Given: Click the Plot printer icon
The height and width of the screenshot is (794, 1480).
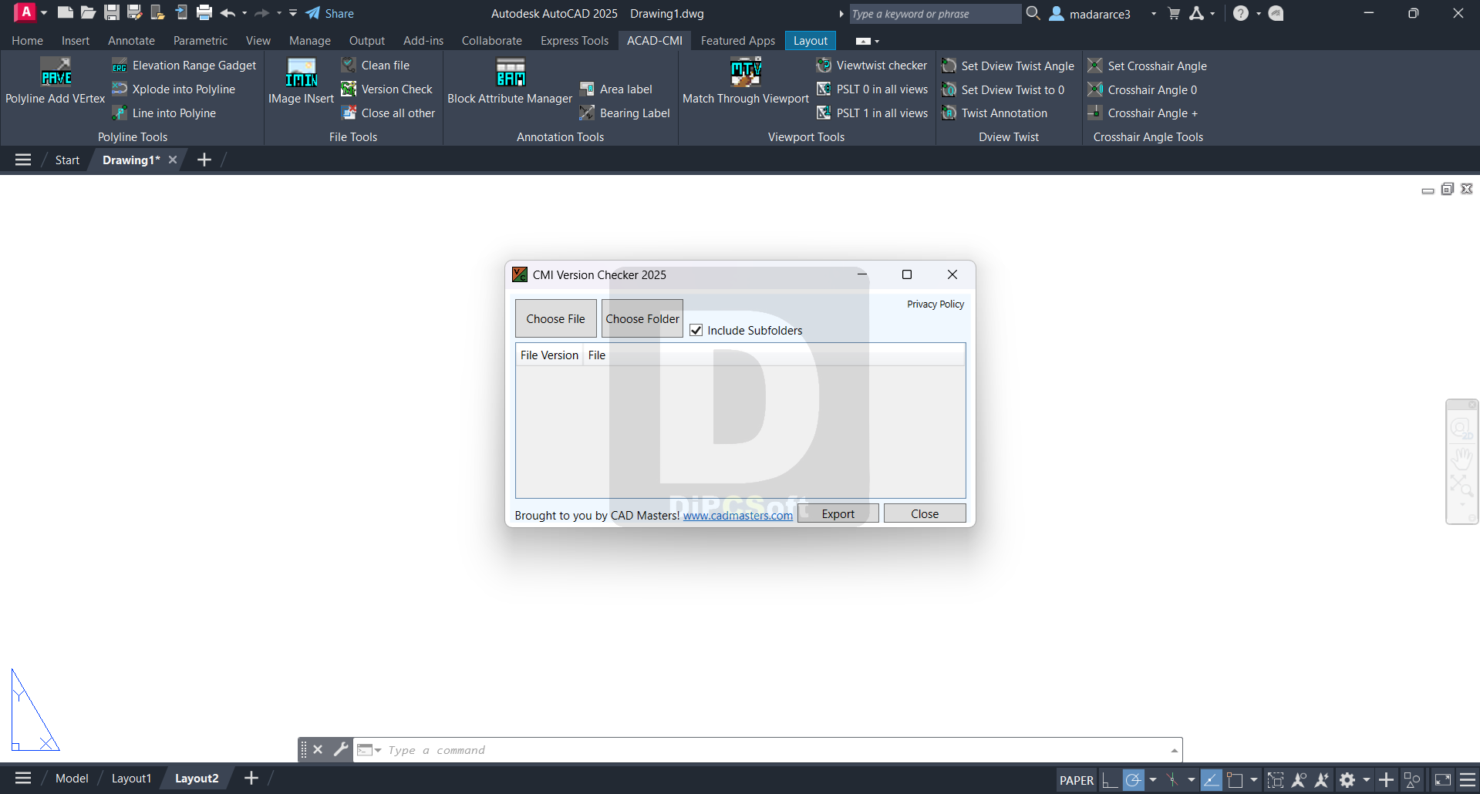Looking at the screenshot, I should click(x=204, y=12).
